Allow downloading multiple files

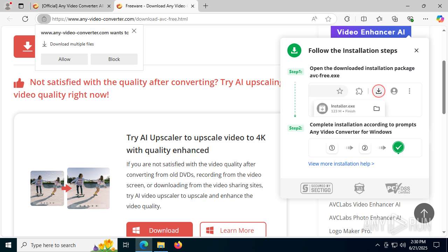(64, 59)
